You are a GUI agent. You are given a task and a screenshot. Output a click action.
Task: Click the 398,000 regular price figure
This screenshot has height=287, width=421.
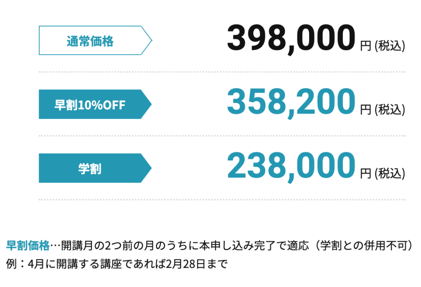tap(291, 39)
